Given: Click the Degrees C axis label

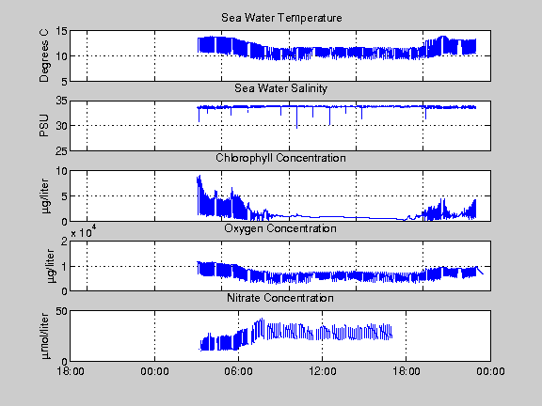Looking at the screenshot, I should point(44,55).
